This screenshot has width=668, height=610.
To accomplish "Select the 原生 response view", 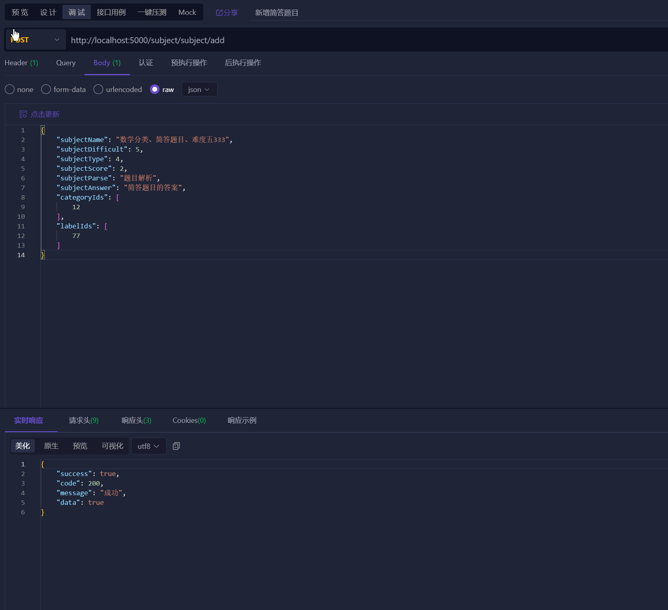I will point(51,446).
